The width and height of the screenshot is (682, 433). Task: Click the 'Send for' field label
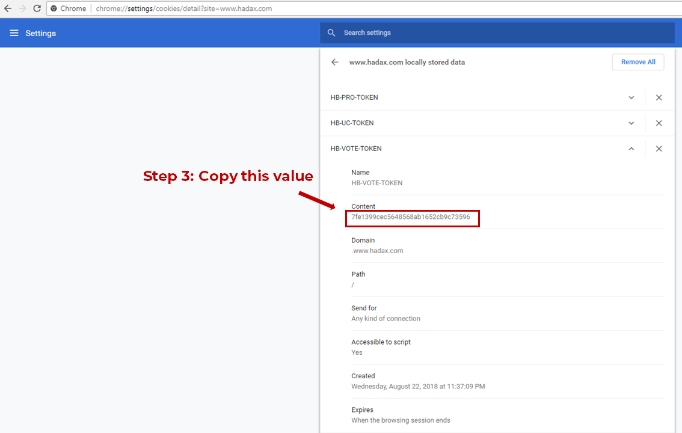tap(364, 309)
